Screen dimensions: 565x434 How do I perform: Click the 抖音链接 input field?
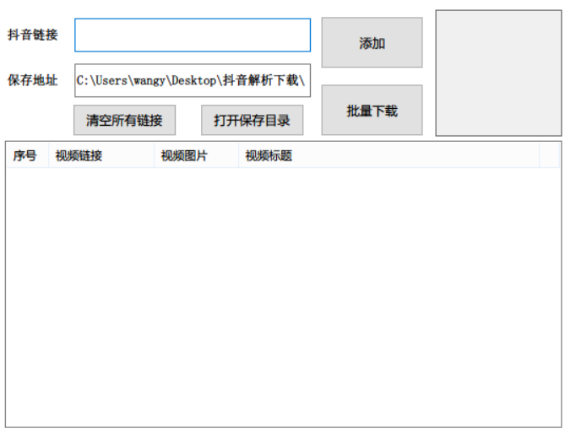tap(193, 35)
